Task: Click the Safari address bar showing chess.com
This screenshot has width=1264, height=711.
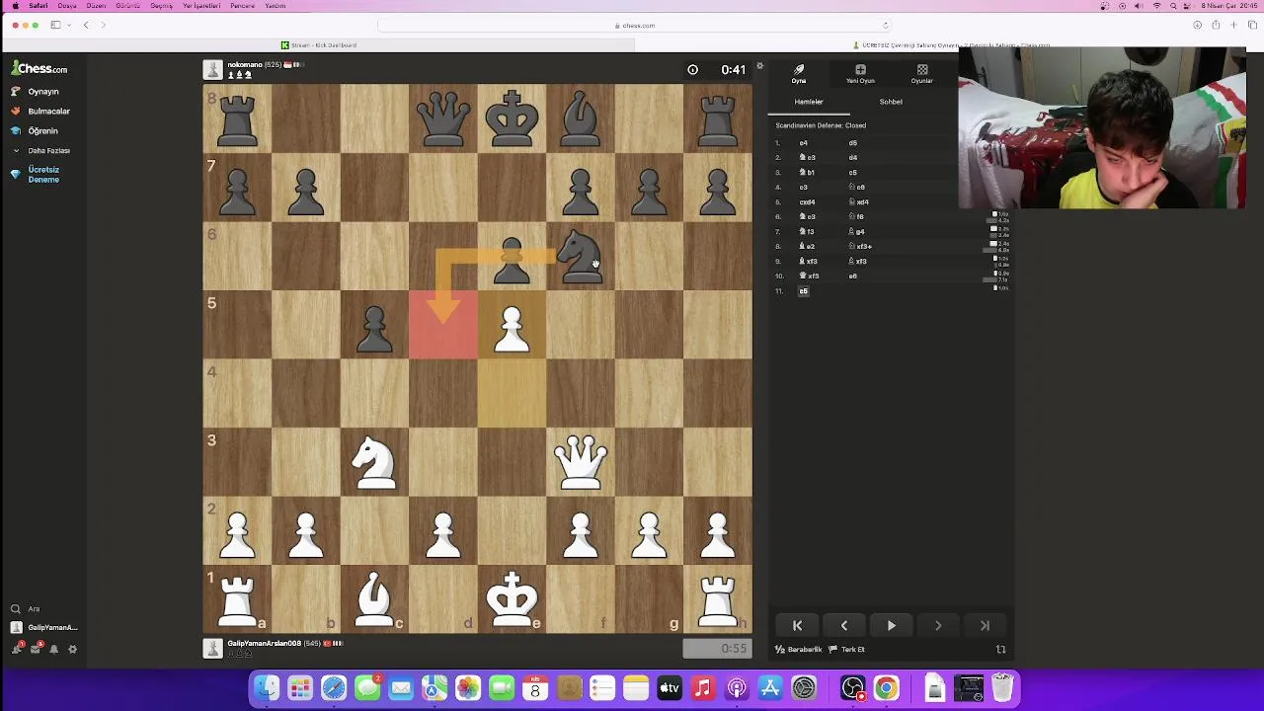Action: coord(634,26)
